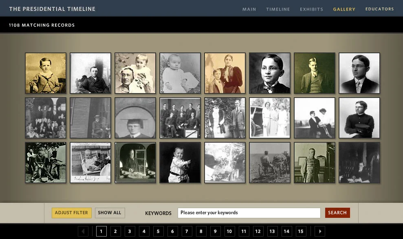View the mother and son portrait photo

pos(225,73)
